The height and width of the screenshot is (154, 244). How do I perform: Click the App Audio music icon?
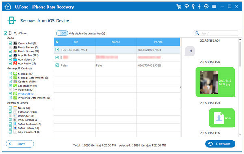15,63
